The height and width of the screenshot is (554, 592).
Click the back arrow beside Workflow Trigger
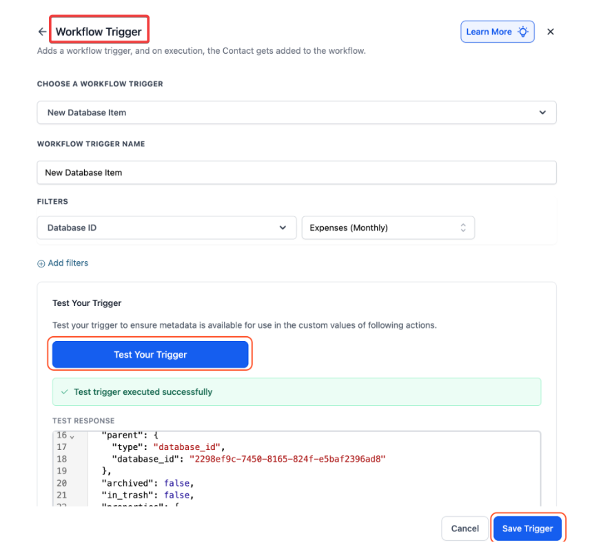tap(42, 32)
